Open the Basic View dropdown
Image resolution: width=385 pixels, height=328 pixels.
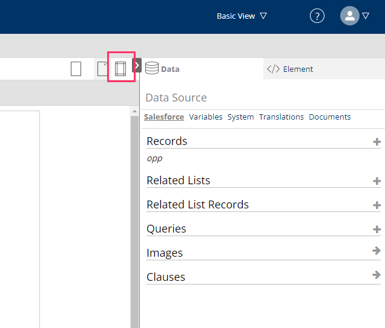click(x=242, y=16)
